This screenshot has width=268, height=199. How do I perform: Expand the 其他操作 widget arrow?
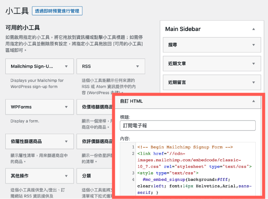(66, 176)
